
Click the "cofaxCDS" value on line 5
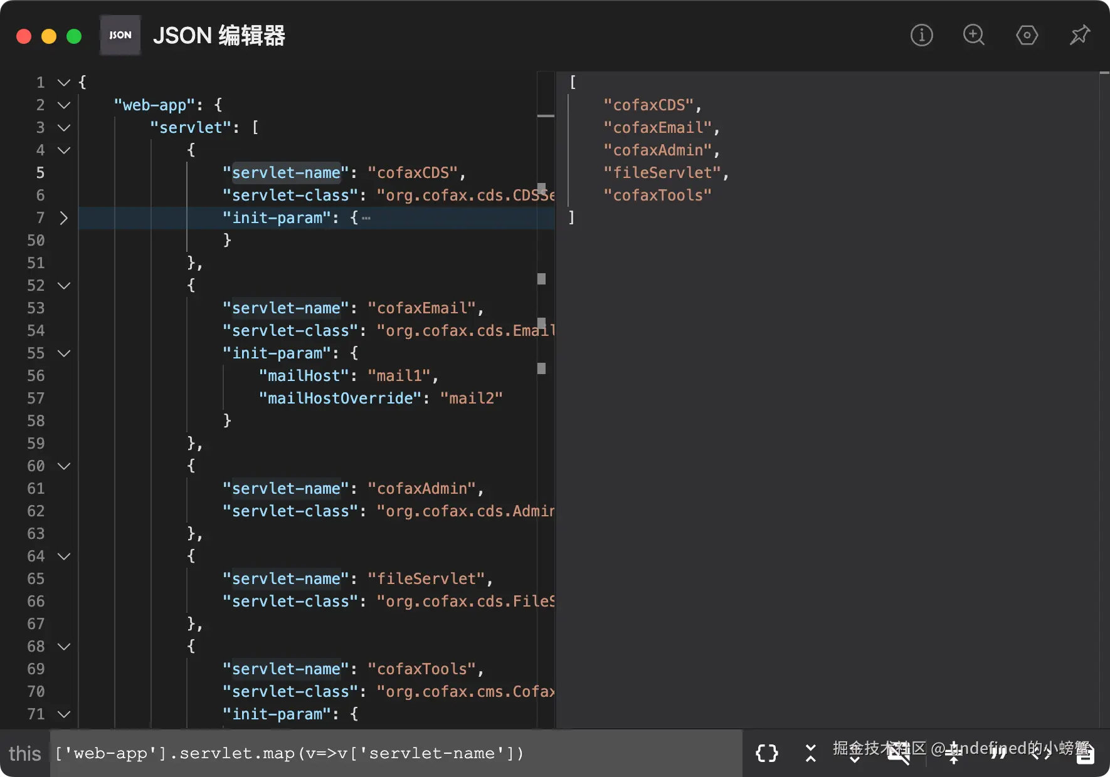pos(413,172)
